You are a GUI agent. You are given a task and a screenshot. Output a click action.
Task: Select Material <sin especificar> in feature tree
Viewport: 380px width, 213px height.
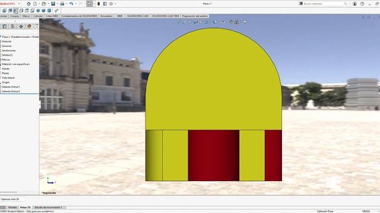pos(16,64)
